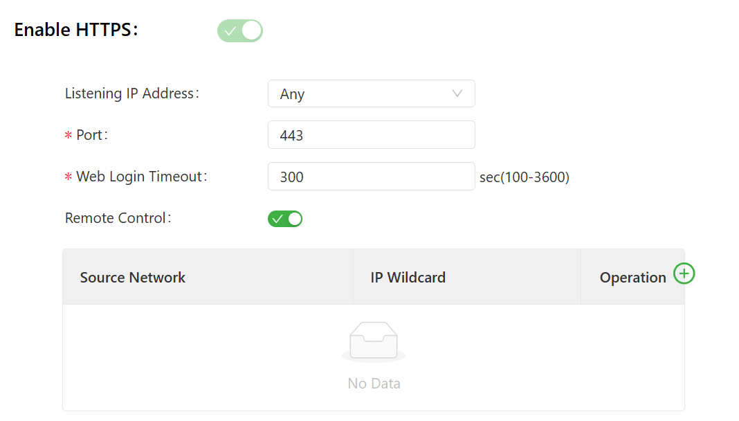Toggle the Enable HTTPS switch
This screenshot has height=421, width=739.
[x=240, y=31]
